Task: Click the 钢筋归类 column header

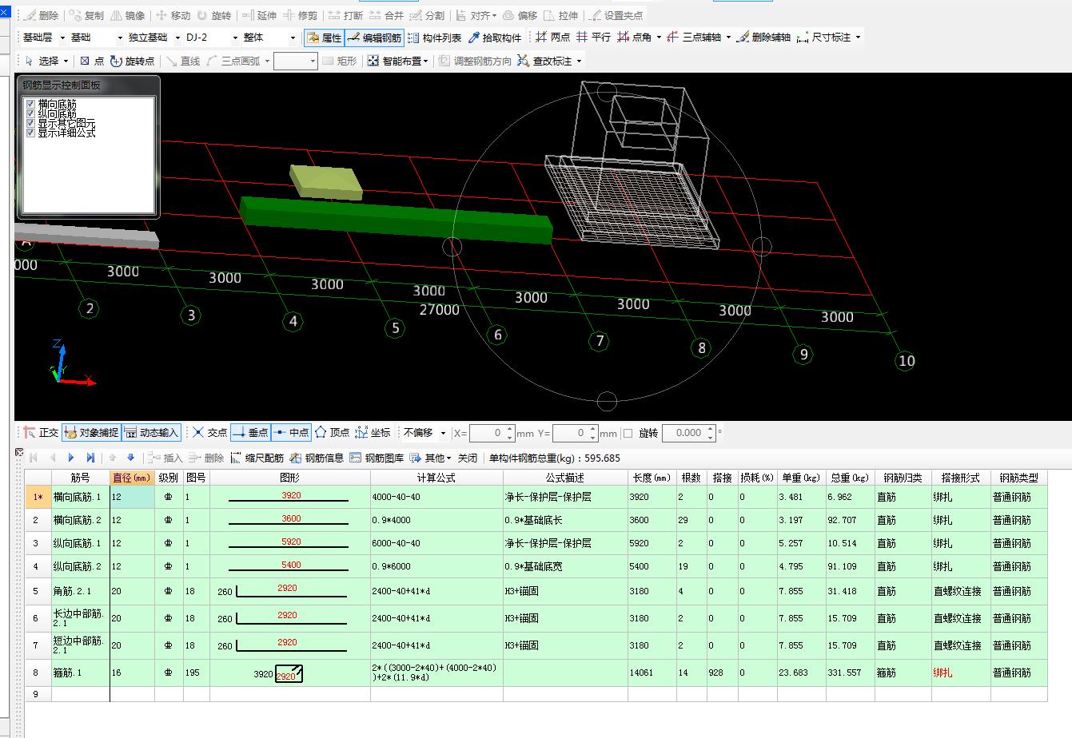Action: pos(903,478)
